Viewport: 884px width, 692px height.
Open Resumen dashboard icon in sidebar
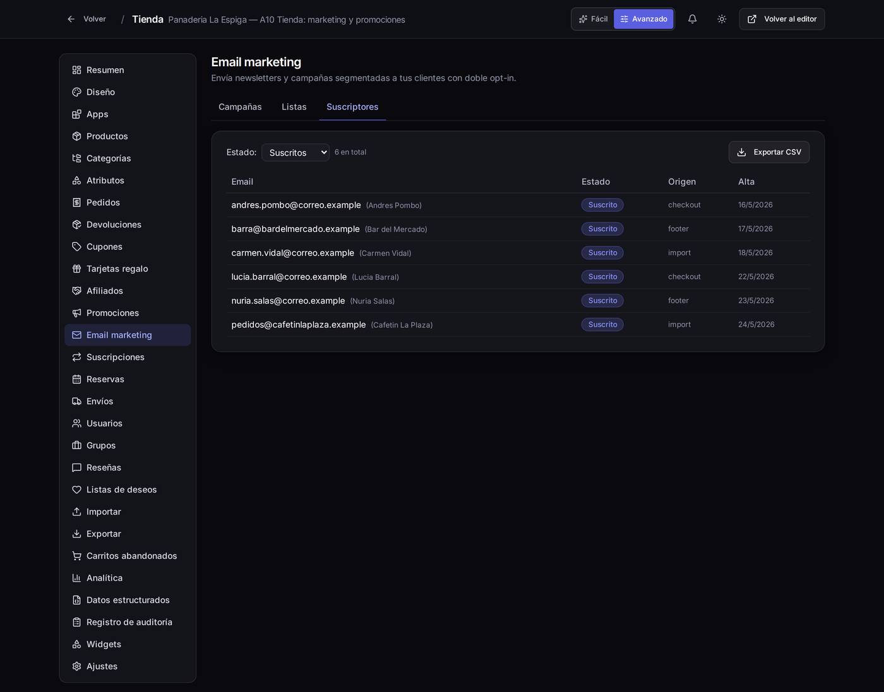tap(76, 70)
